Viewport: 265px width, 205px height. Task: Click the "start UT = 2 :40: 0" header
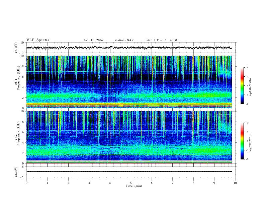(x=162, y=40)
